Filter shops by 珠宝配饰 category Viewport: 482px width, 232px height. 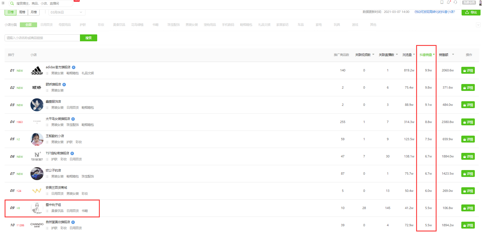(174, 25)
